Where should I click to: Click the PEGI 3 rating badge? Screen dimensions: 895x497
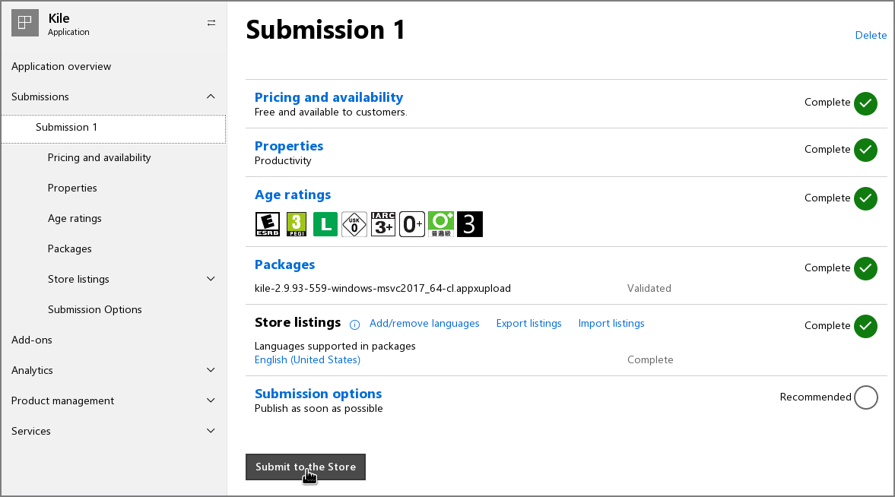tap(296, 224)
